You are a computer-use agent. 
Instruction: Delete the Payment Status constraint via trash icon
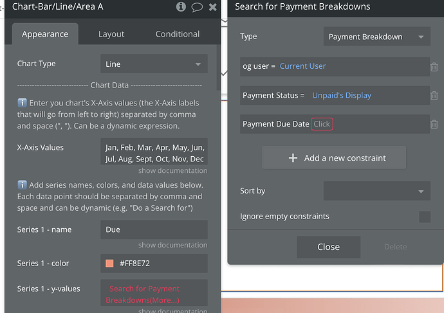[434, 96]
